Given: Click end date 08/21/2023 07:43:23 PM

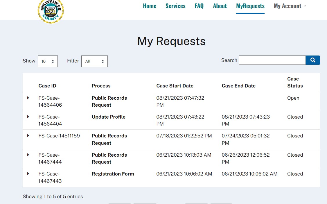Looking at the screenshot, I should pyautogui.click(x=246, y=120).
